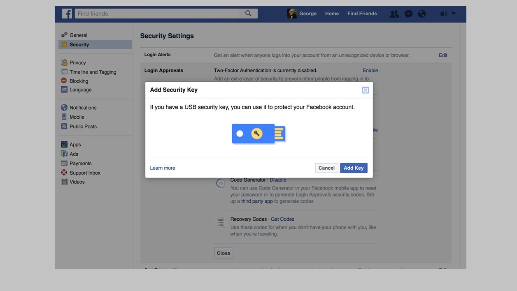Open the notifications globe icon
Image resolution: width=517 pixels, height=291 pixels.
coord(422,14)
